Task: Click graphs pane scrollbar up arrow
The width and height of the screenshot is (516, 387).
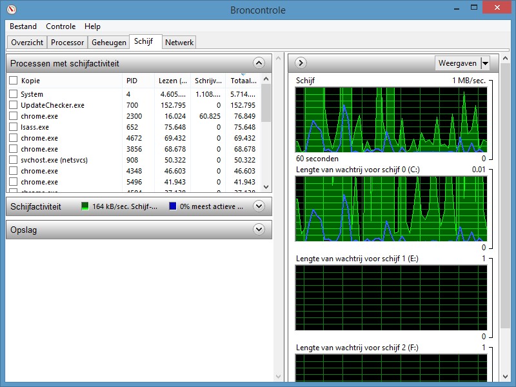Action: [505, 59]
